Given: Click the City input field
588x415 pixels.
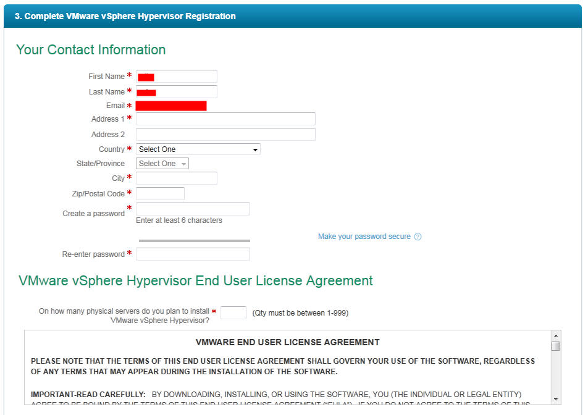Looking at the screenshot, I should 176,178.
